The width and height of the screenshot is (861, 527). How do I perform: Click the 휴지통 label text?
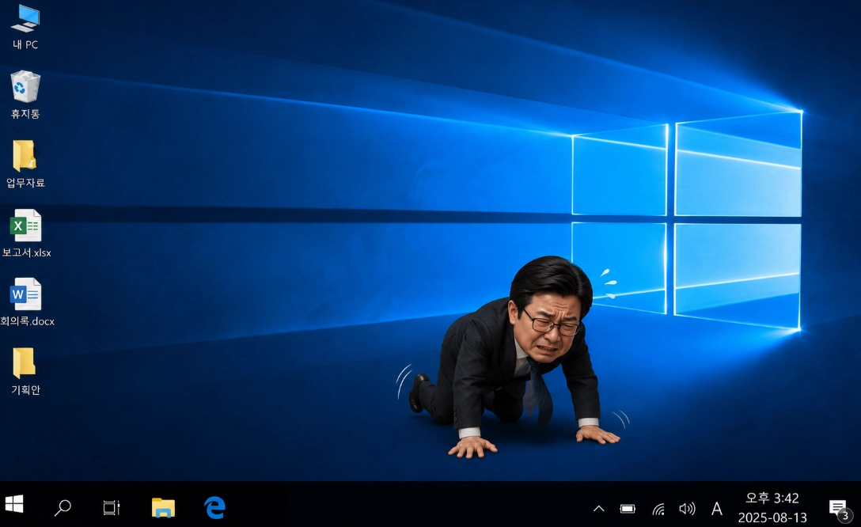(x=25, y=114)
